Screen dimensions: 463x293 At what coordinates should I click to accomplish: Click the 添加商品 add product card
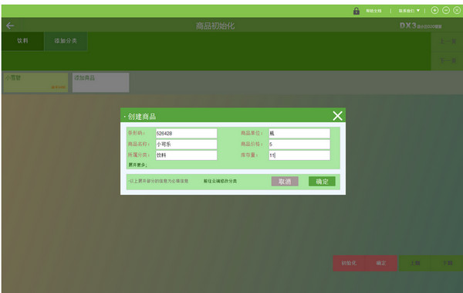[x=100, y=82]
